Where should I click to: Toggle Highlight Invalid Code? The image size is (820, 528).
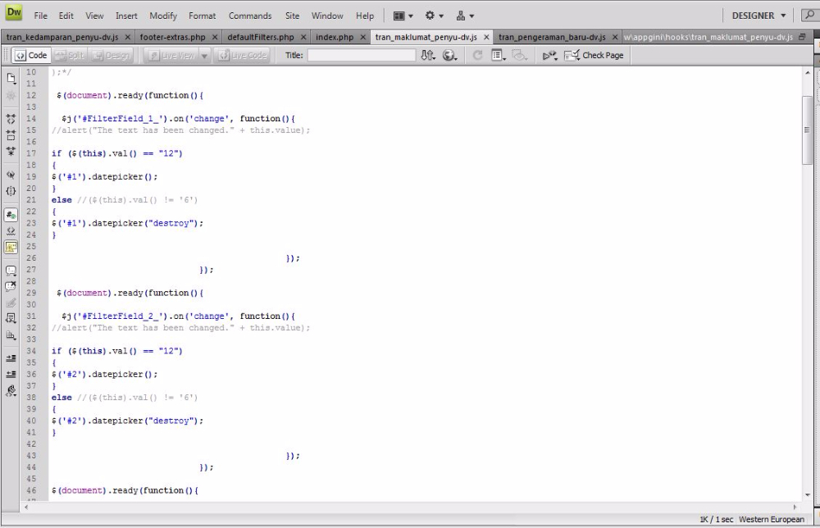pyautogui.click(x=11, y=231)
